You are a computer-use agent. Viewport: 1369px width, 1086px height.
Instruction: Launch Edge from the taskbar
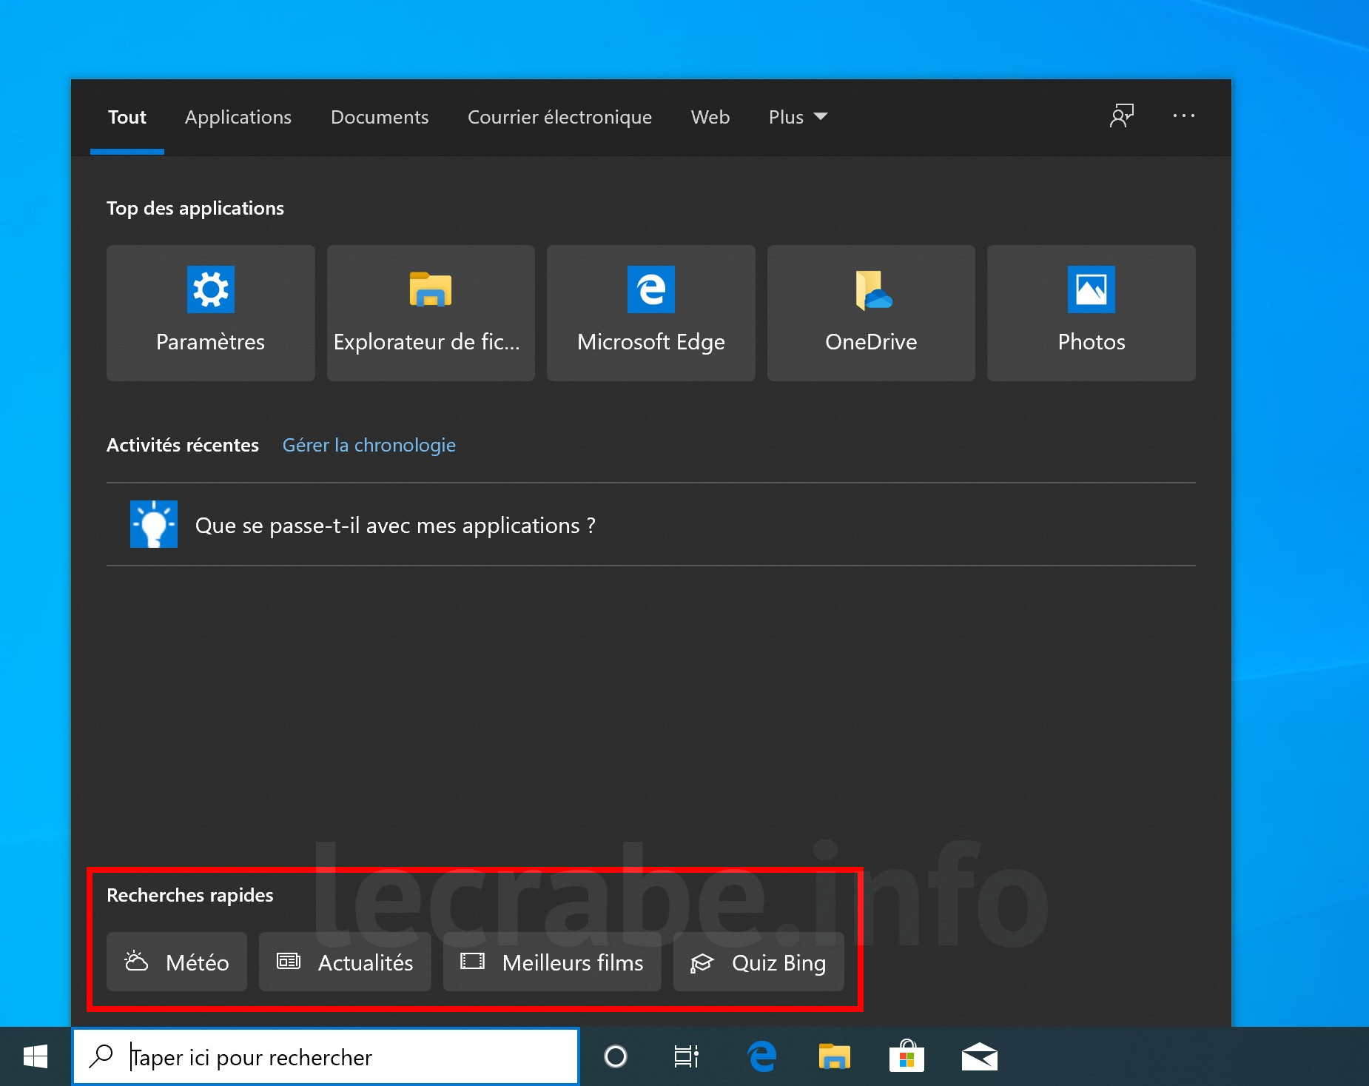pyautogui.click(x=762, y=1056)
